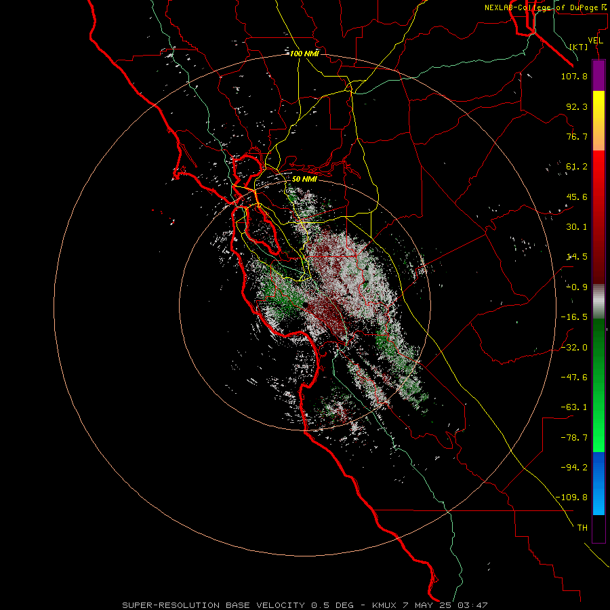Click the -109.8 legend value

571,497
